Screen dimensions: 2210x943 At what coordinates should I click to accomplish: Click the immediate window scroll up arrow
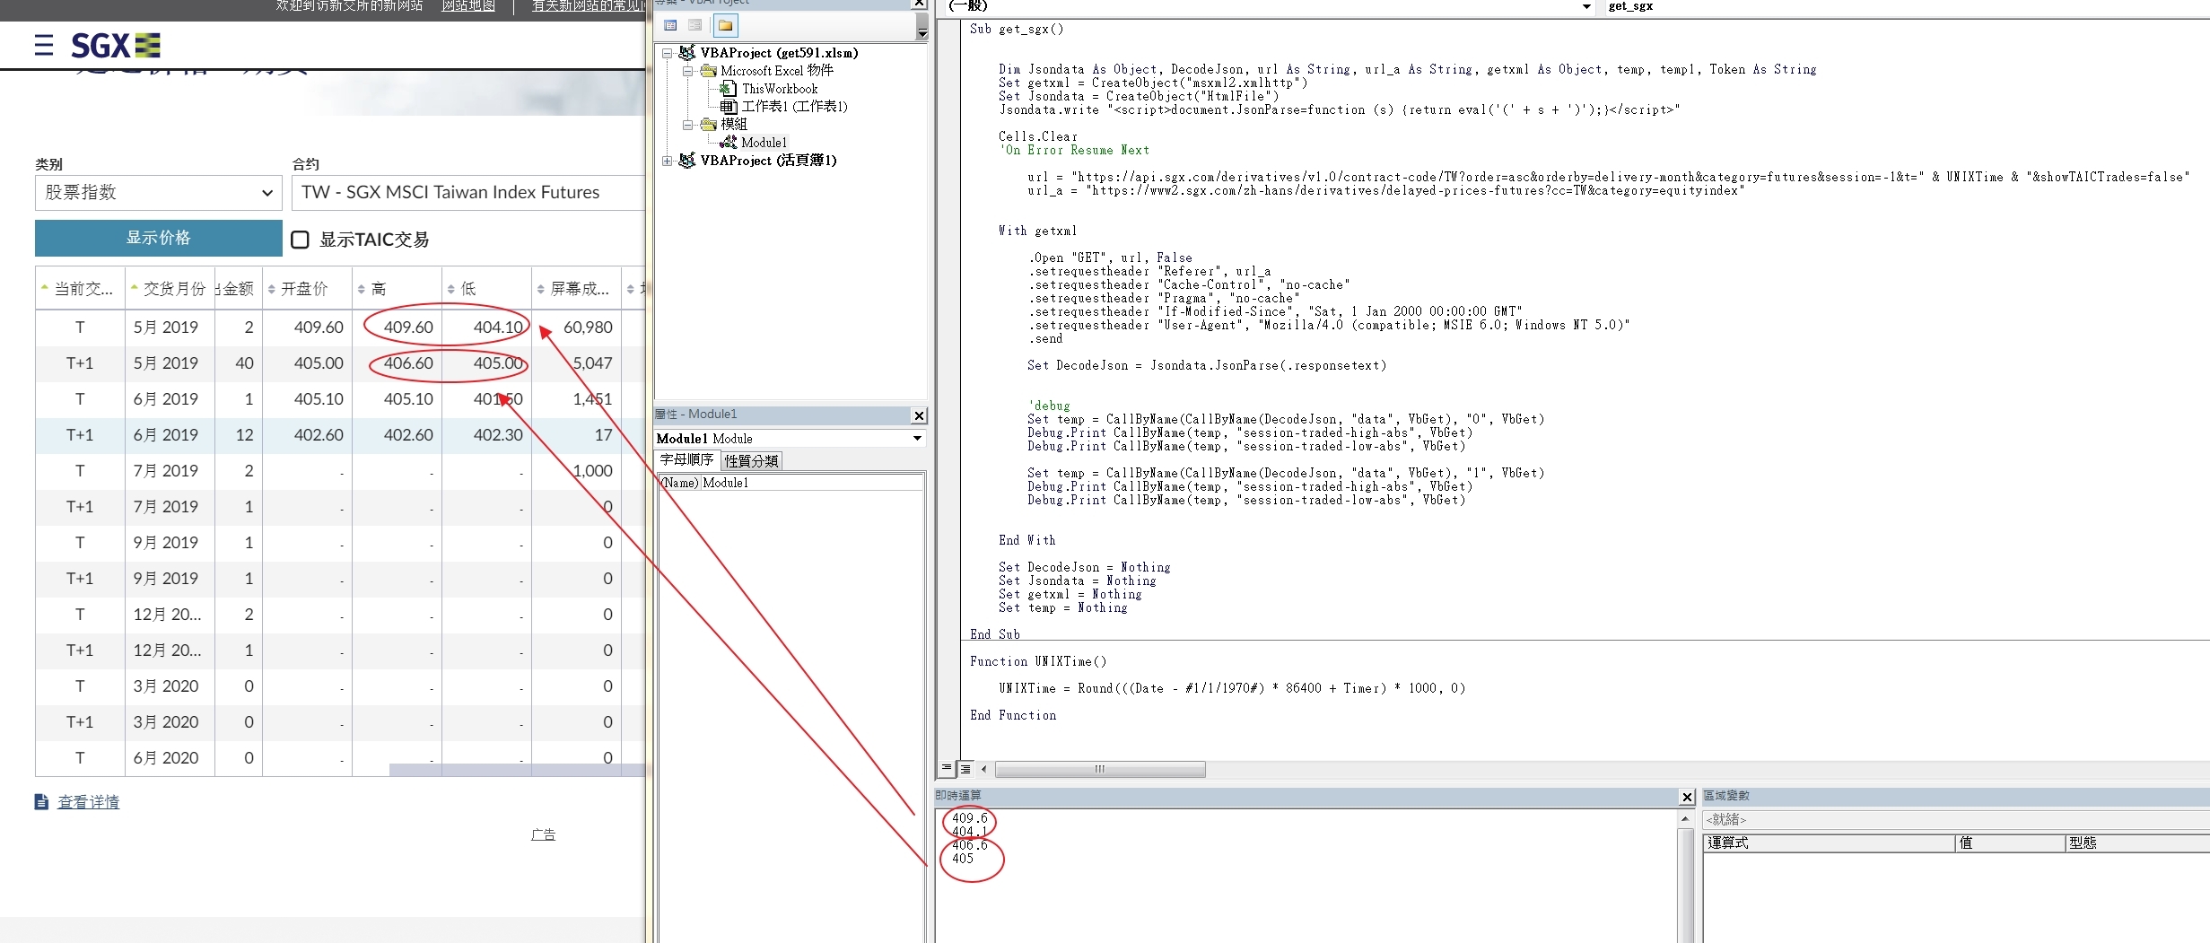(1685, 819)
